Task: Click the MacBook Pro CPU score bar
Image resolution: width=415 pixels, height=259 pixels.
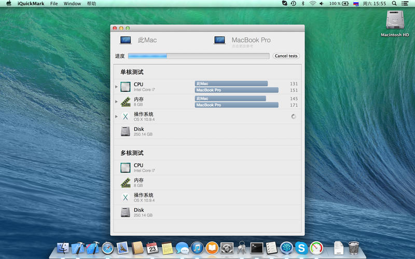Action: coord(237,90)
